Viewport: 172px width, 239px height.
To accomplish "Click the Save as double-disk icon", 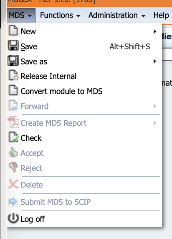I will [x=13, y=60].
